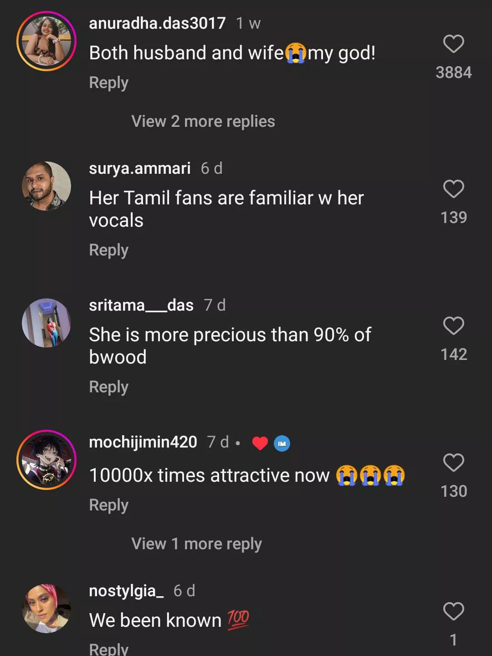492x656 pixels.
Task: Expand View 1 more reply
Action: (x=196, y=544)
